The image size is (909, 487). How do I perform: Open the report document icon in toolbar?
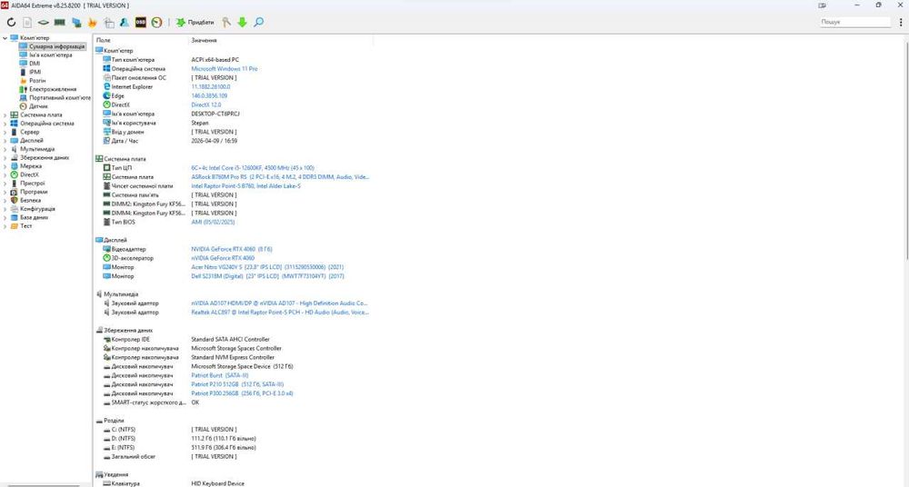pos(27,22)
